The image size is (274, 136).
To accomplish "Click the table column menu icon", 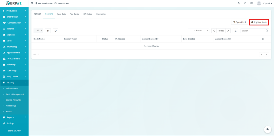I will [x=262, y=39].
